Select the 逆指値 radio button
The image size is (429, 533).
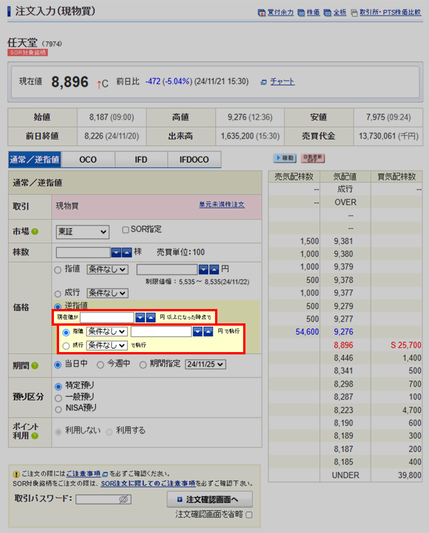pos(58,307)
